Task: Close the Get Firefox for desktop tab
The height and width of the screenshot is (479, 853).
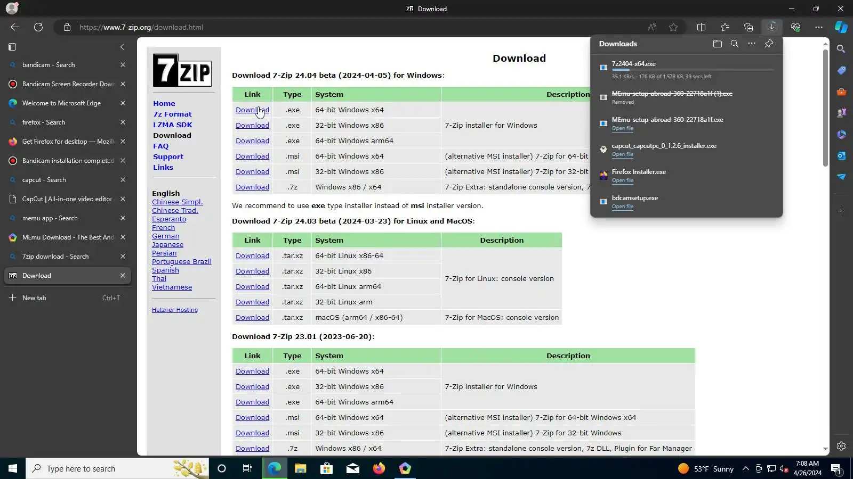Action: 123,142
